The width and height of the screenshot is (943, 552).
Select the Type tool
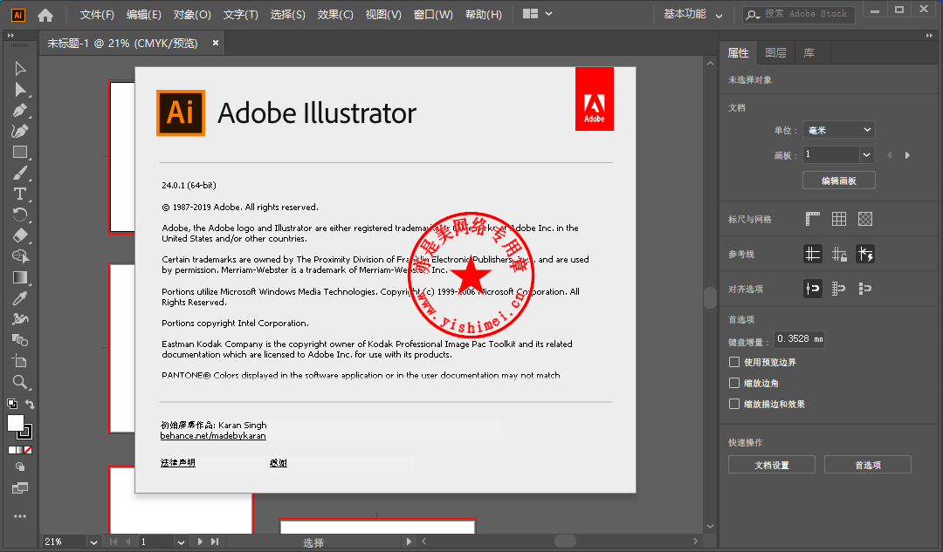tap(20, 194)
